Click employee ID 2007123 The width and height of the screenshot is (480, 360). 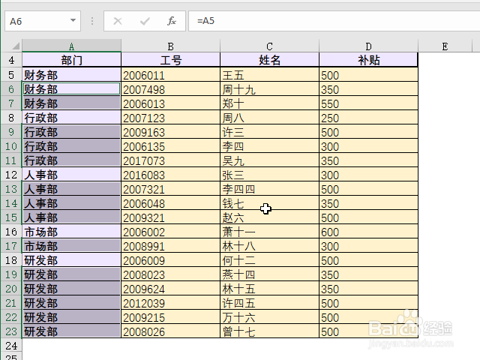[144, 118]
